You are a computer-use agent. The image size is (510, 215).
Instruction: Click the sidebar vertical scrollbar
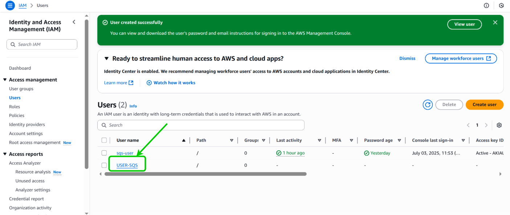87,94
